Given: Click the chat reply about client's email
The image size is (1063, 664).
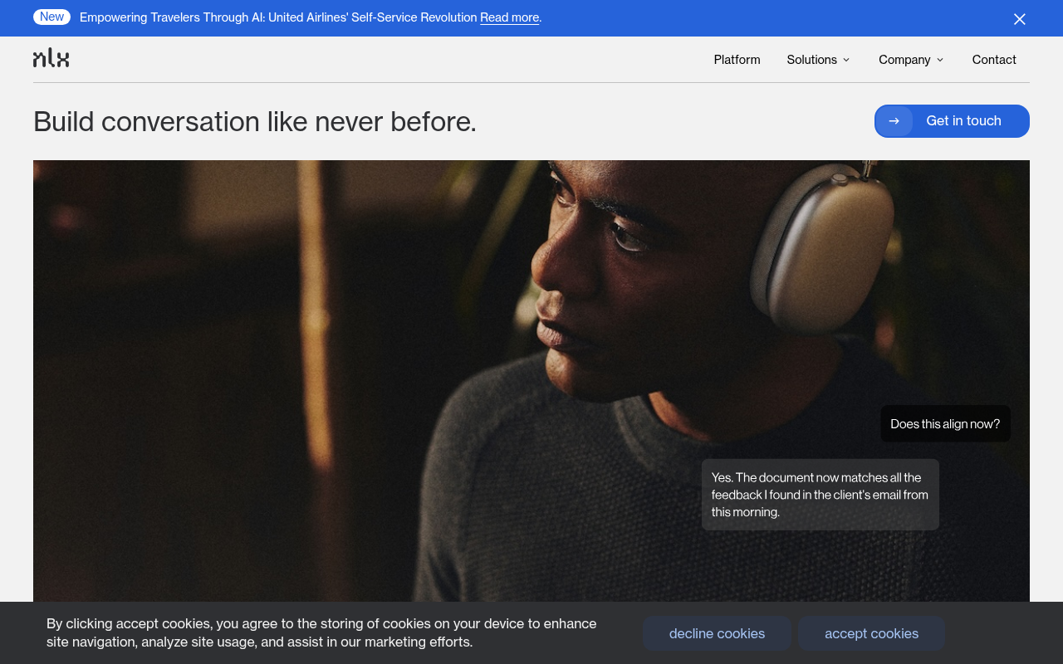Looking at the screenshot, I should pos(820,494).
